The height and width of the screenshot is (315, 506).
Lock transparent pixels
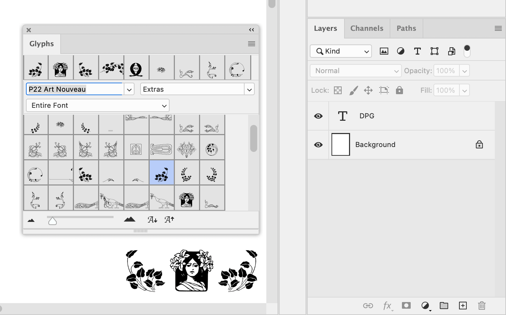[x=338, y=90]
